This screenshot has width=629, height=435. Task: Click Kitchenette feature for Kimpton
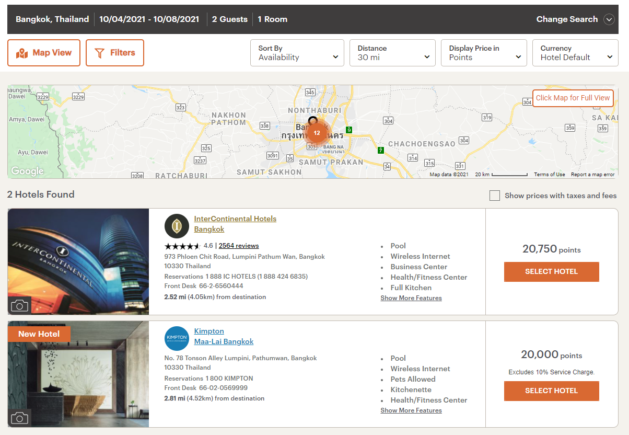[x=411, y=390]
